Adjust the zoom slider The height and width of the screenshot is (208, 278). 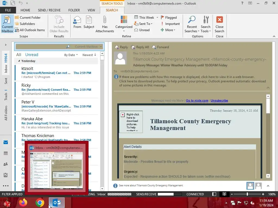[x=247, y=194]
